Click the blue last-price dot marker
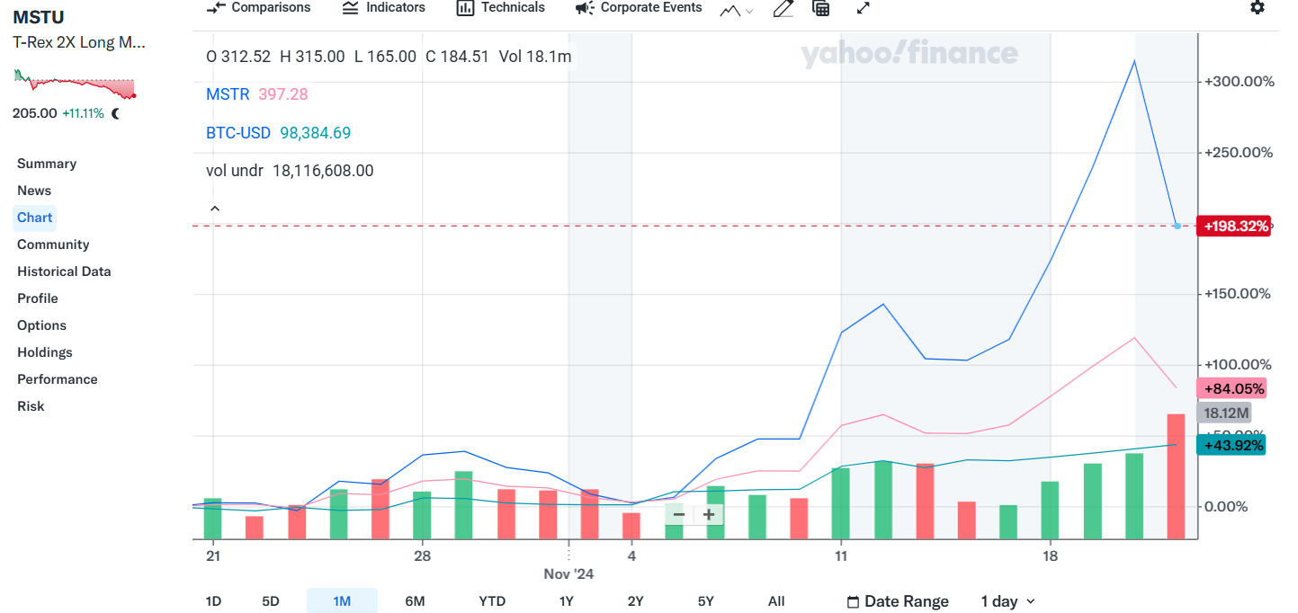The height and width of the screenshot is (613, 1298). tap(1177, 226)
